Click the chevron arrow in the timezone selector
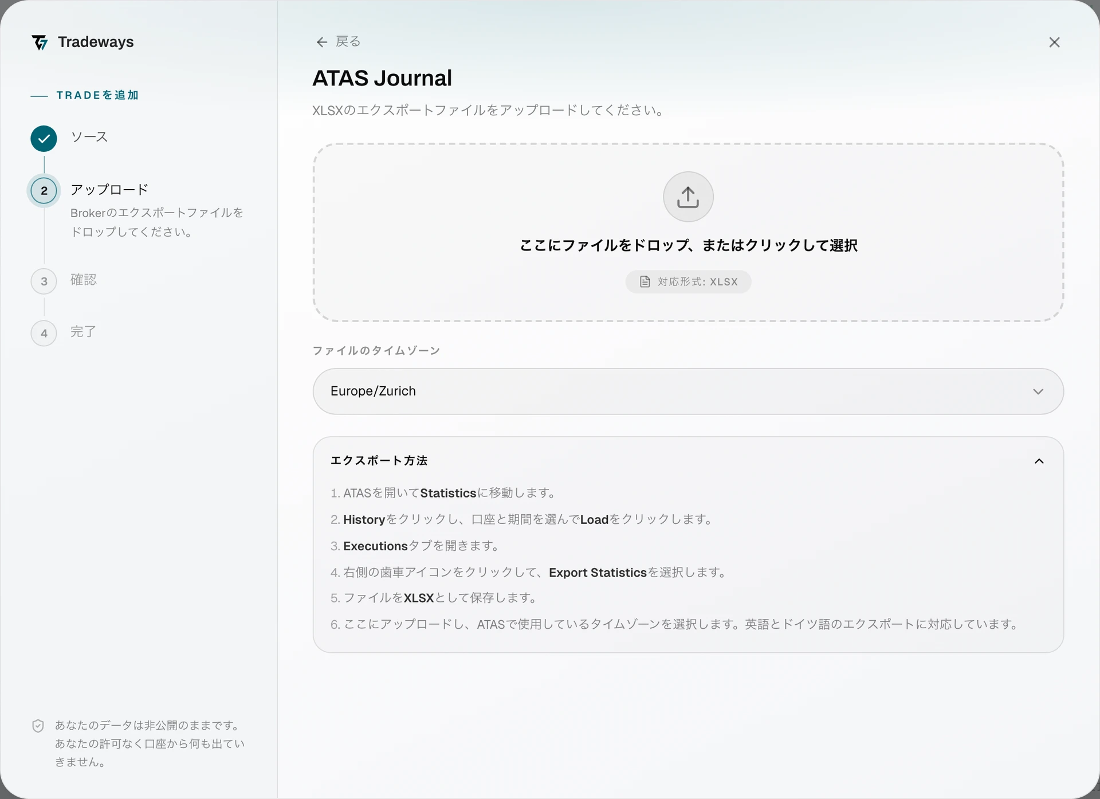 click(1038, 391)
